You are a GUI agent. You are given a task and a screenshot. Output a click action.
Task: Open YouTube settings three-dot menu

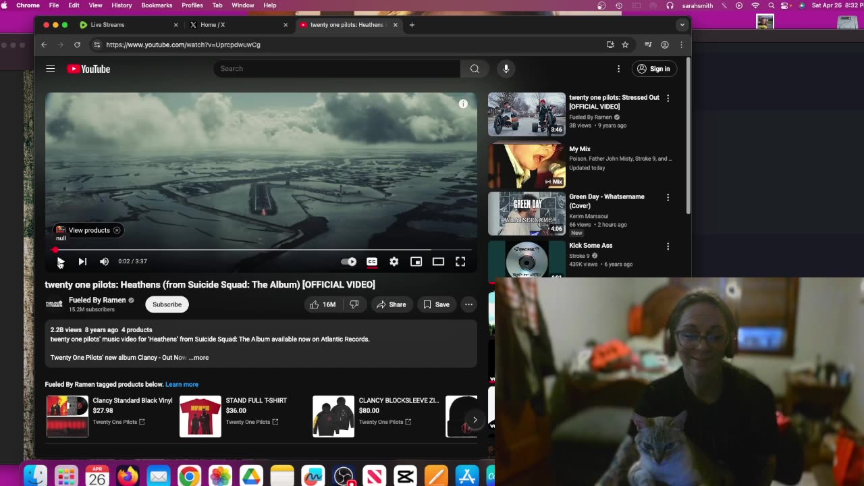[618, 68]
